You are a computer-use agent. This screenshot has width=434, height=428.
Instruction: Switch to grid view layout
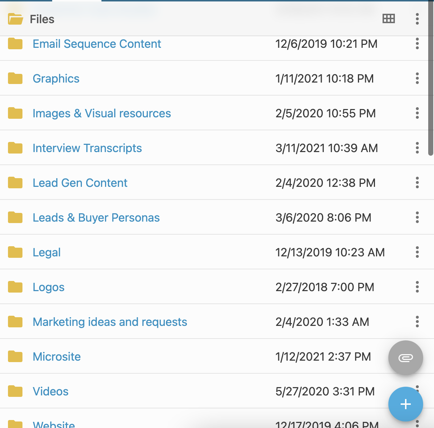(x=388, y=19)
